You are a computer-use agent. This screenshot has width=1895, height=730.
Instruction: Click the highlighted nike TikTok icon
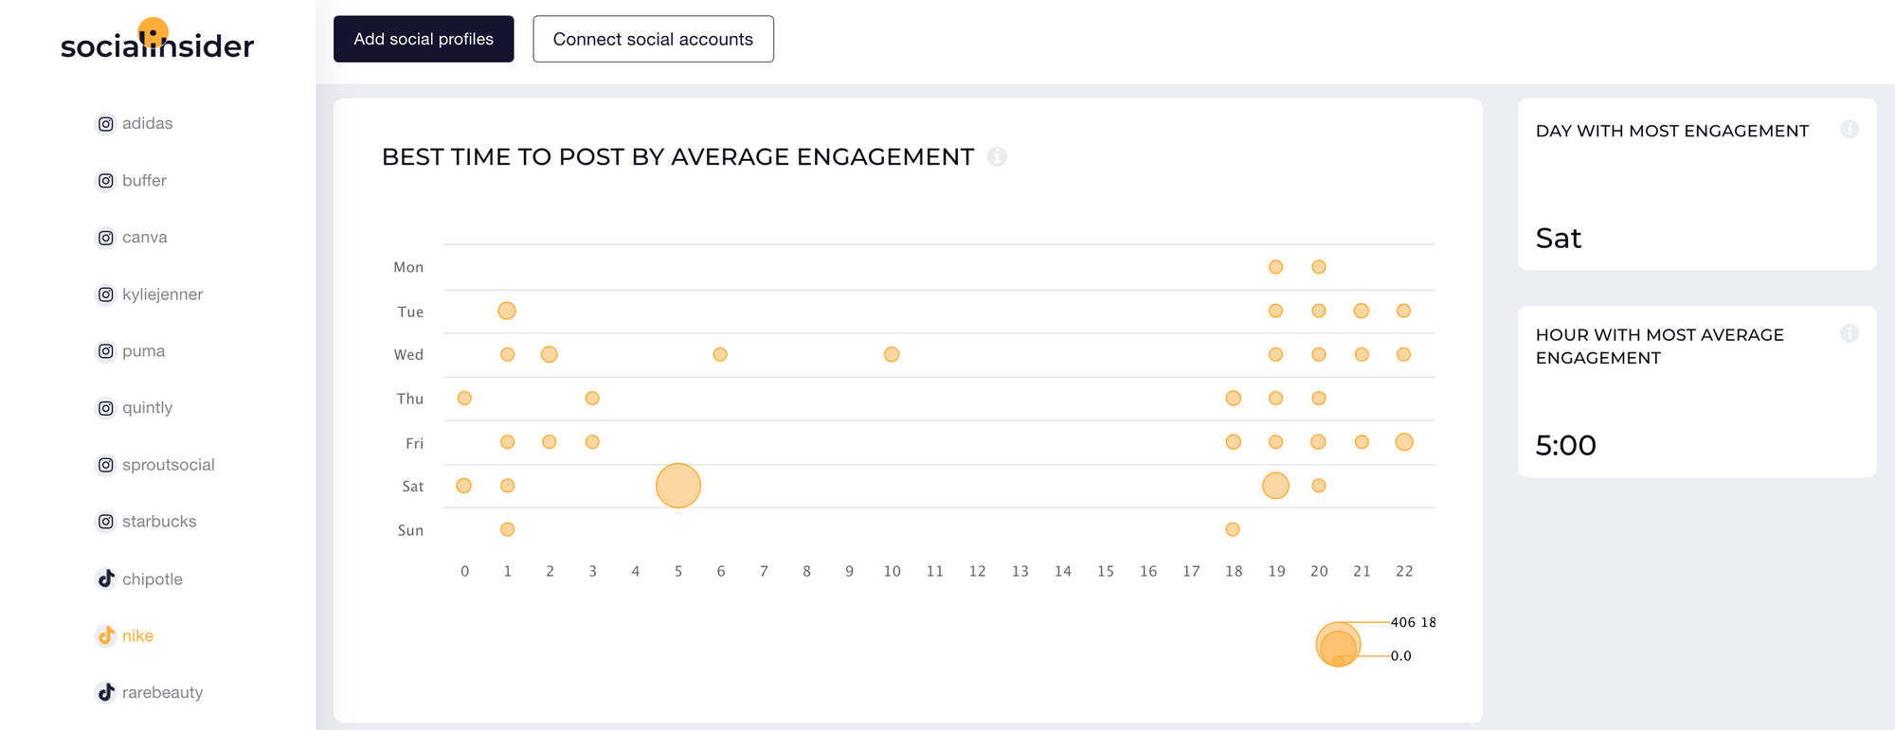point(106,635)
